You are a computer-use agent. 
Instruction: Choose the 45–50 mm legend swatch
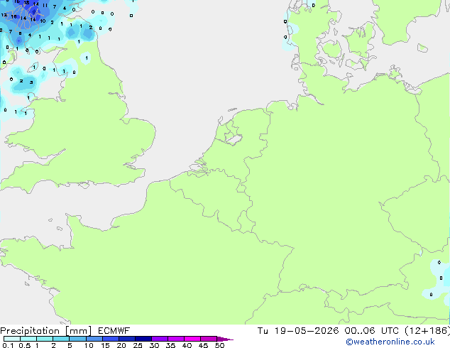[209, 339]
